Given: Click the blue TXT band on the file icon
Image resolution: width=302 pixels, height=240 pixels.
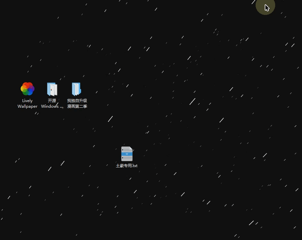Looking at the screenshot, I should click(x=127, y=154).
